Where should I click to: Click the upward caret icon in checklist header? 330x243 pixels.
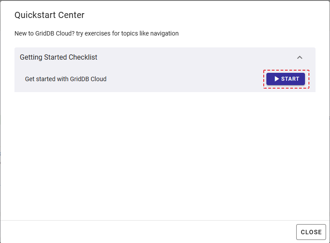click(300, 57)
